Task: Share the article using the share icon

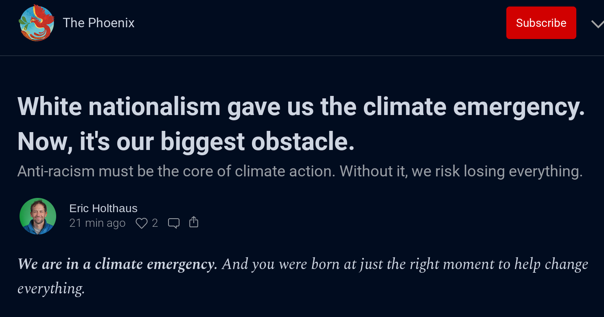Action: (194, 222)
